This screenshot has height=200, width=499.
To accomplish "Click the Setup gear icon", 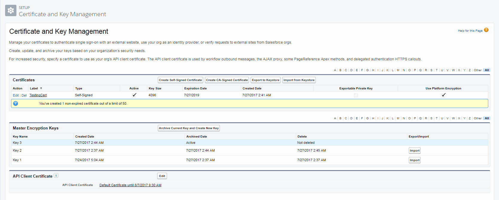I will (11, 11).
